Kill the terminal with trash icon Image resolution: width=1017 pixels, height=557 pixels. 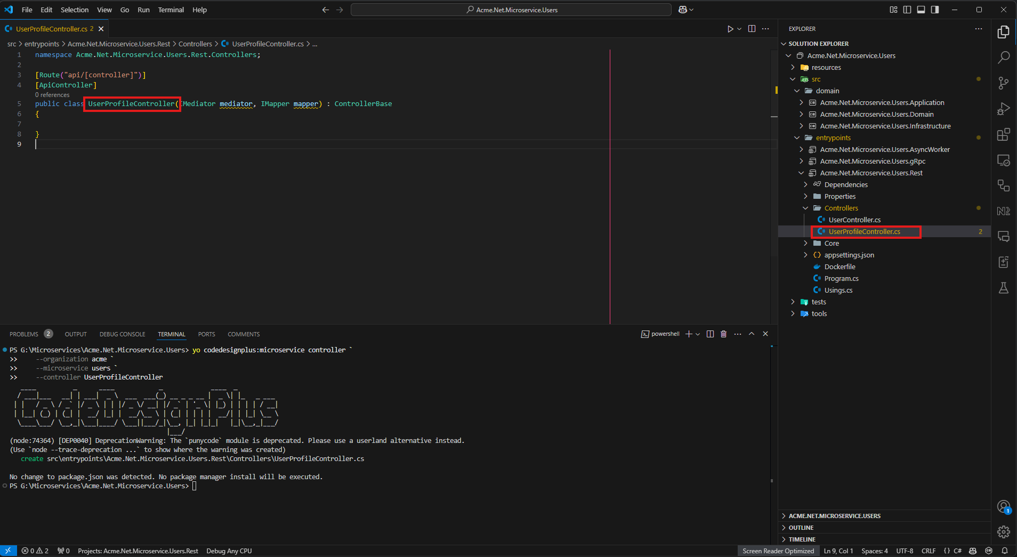coord(723,334)
